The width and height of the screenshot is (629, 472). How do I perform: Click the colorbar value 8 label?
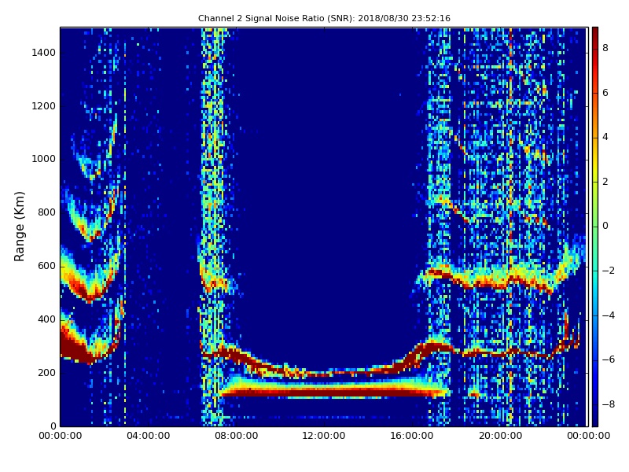pyautogui.click(x=605, y=48)
